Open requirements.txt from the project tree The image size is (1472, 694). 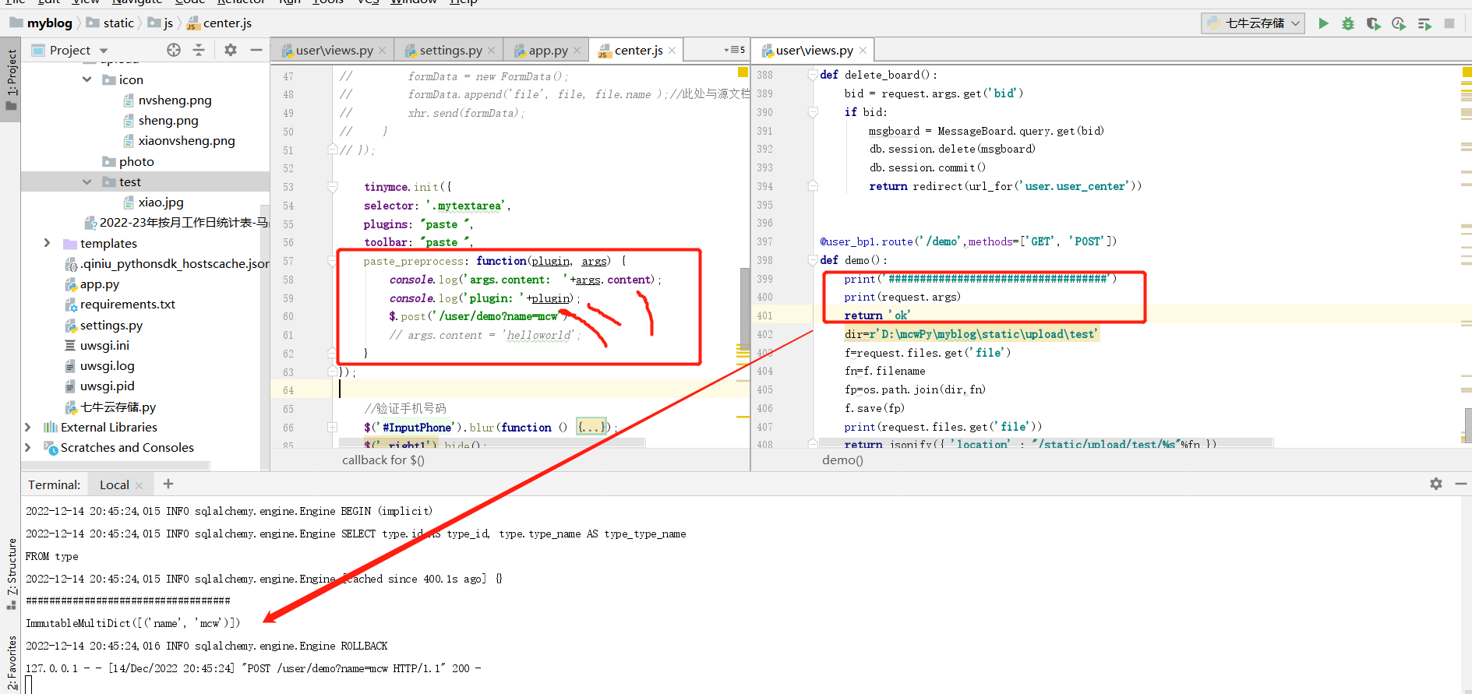(x=127, y=305)
